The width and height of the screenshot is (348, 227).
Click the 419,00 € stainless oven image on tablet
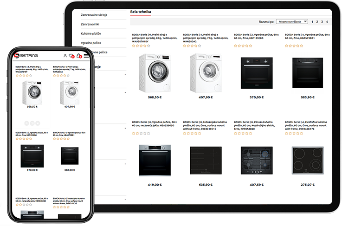click(151, 160)
